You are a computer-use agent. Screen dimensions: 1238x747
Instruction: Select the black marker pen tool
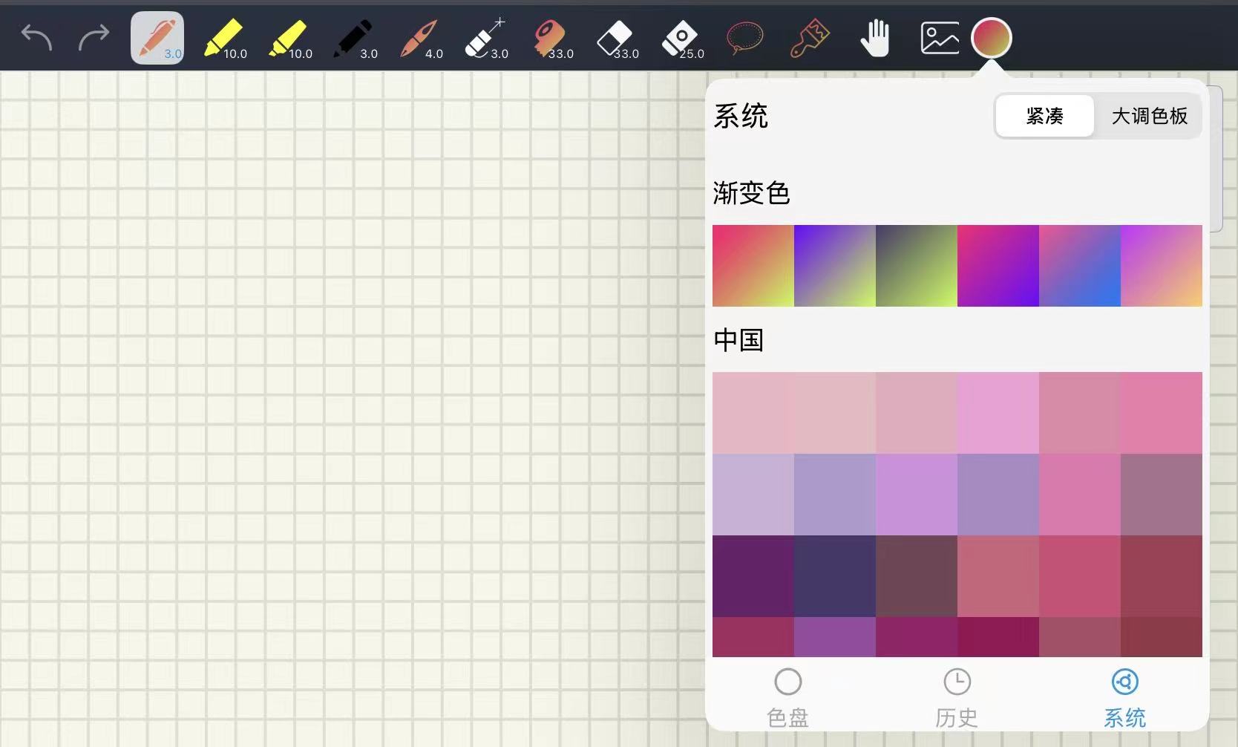coord(354,37)
